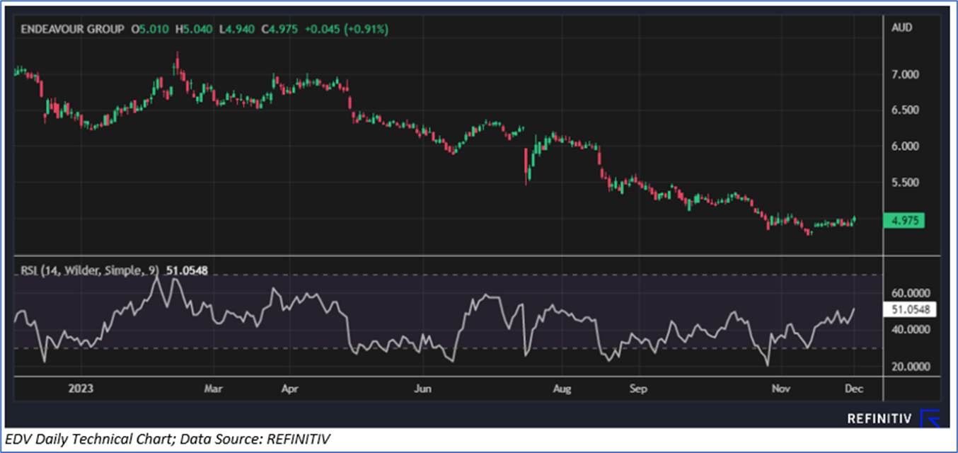Click the green 4.975 current price tag
This screenshot has height=453, width=958.
tap(904, 221)
